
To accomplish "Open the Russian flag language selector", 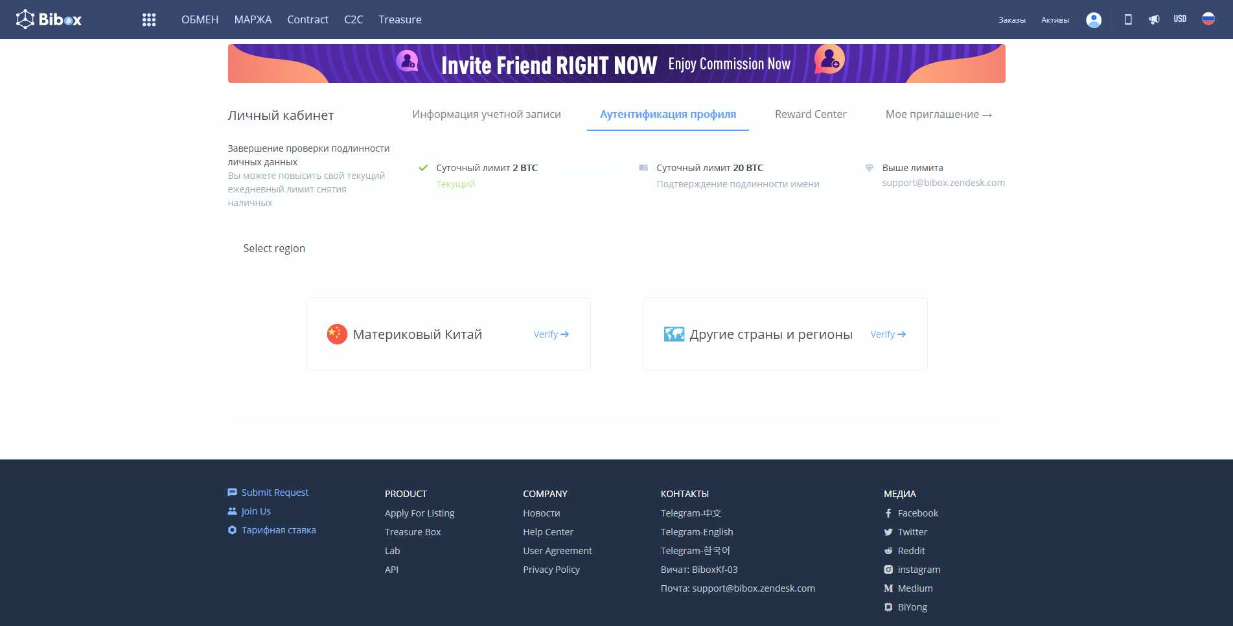I will click(x=1208, y=19).
